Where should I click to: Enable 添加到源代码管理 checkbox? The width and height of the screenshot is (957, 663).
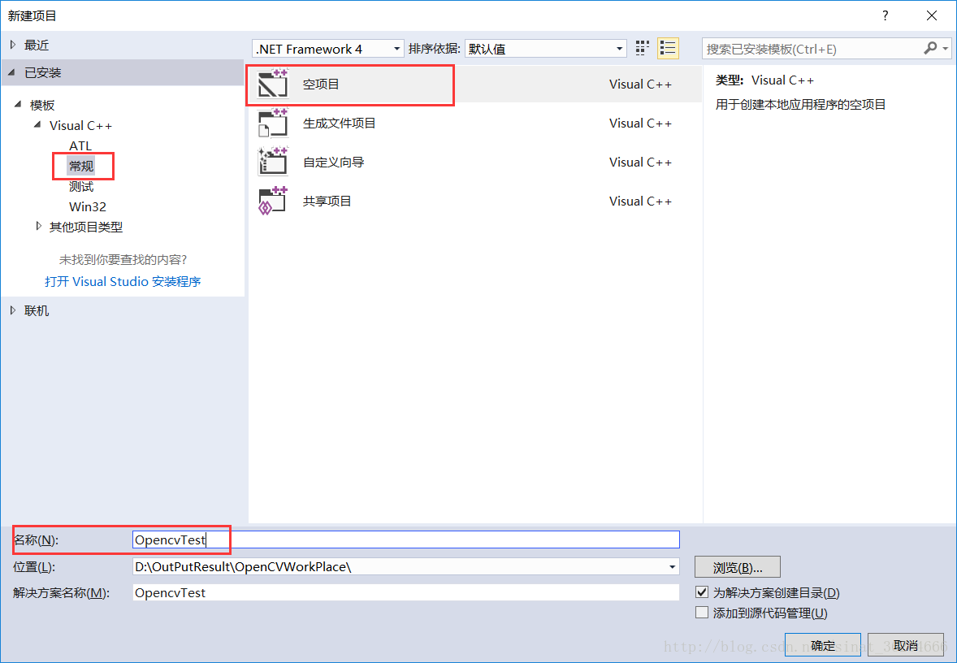[702, 613]
